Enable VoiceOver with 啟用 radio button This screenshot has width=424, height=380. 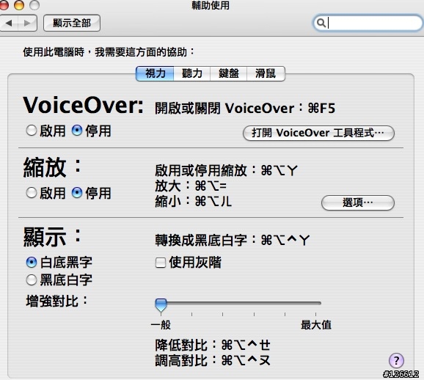click(x=32, y=131)
